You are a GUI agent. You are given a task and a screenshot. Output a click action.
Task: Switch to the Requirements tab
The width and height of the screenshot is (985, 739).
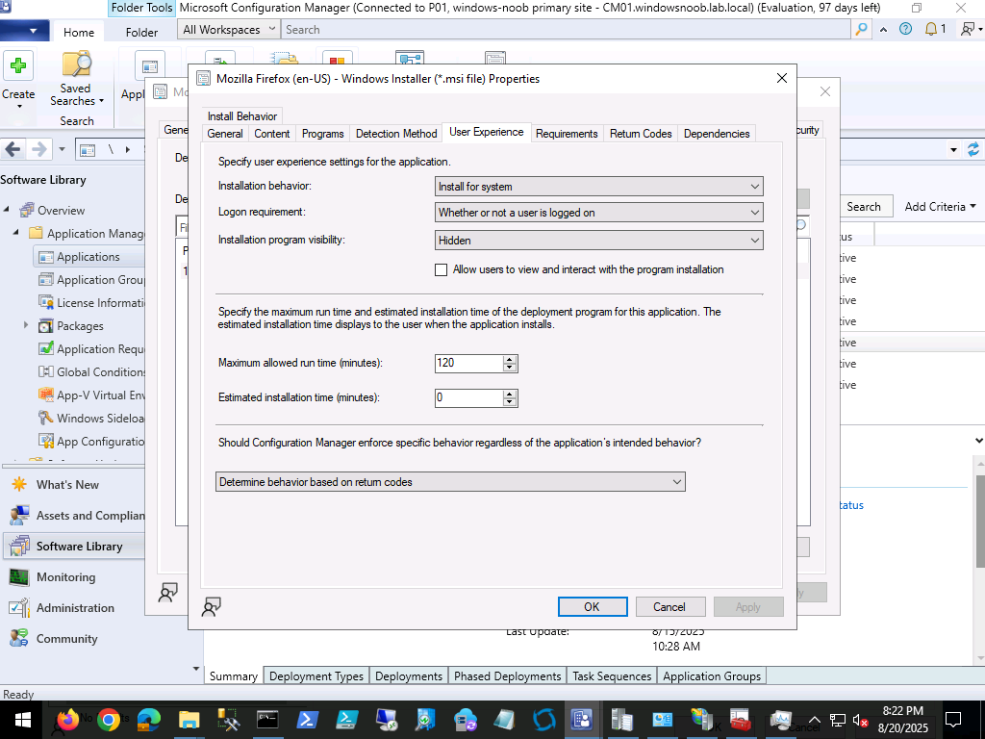coord(567,133)
